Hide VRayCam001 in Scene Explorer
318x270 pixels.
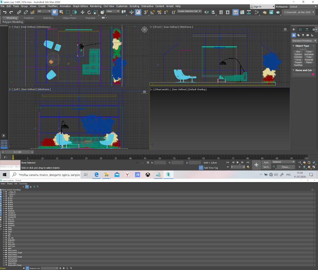pyautogui.click(x=4, y=251)
